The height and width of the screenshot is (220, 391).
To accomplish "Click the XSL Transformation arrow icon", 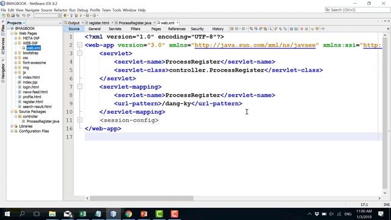I will pyautogui.click(x=323, y=29).
